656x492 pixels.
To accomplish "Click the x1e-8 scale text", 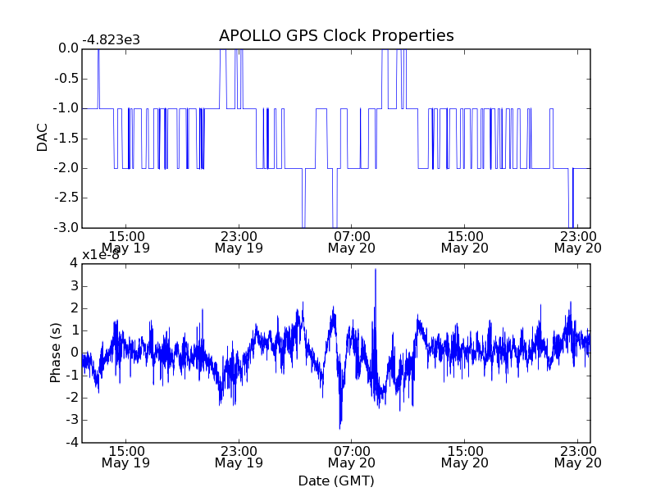I will pos(100,255).
